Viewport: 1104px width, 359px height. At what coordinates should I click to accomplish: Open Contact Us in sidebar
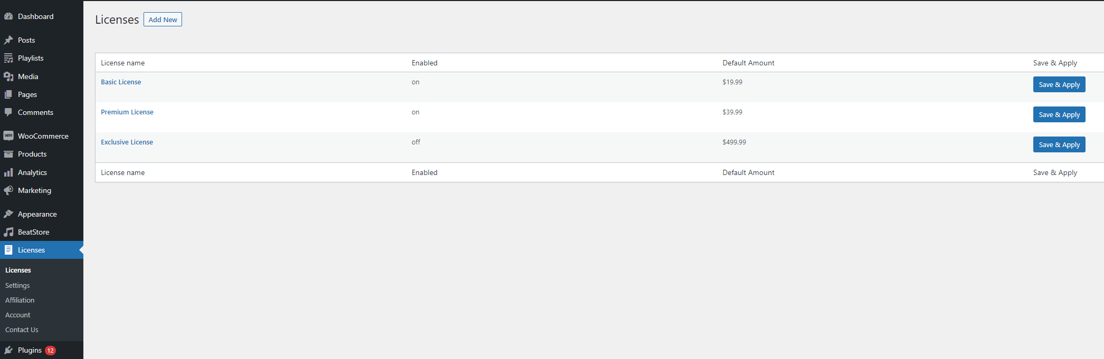(x=22, y=329)
